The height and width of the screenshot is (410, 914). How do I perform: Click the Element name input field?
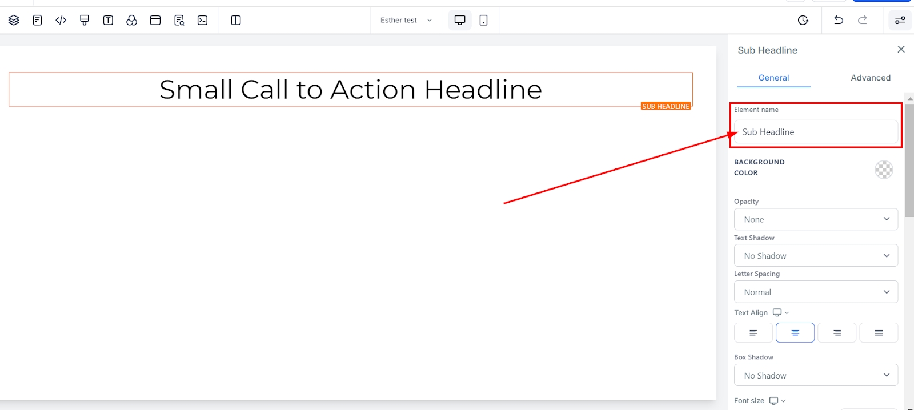pos(815,132)
